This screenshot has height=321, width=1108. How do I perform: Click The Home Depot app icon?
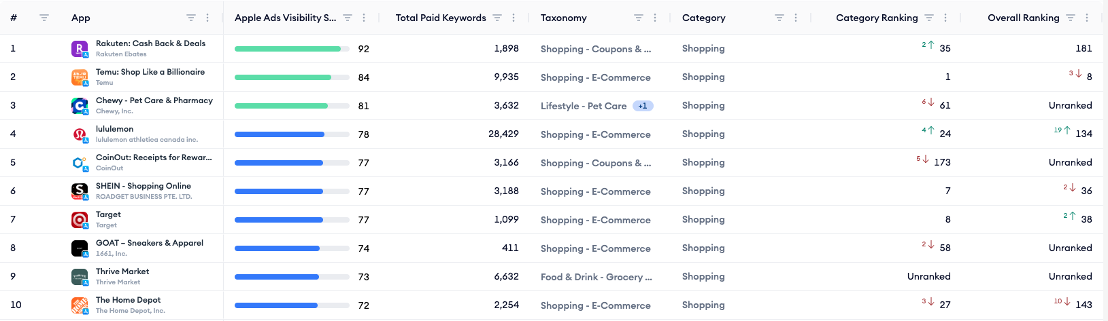80,305
